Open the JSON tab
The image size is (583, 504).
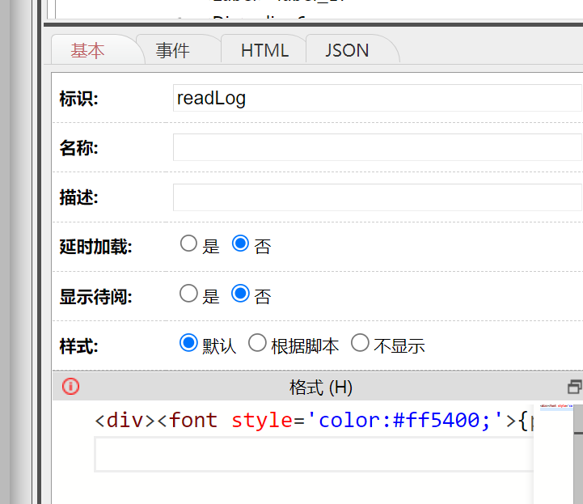(347, 51)
